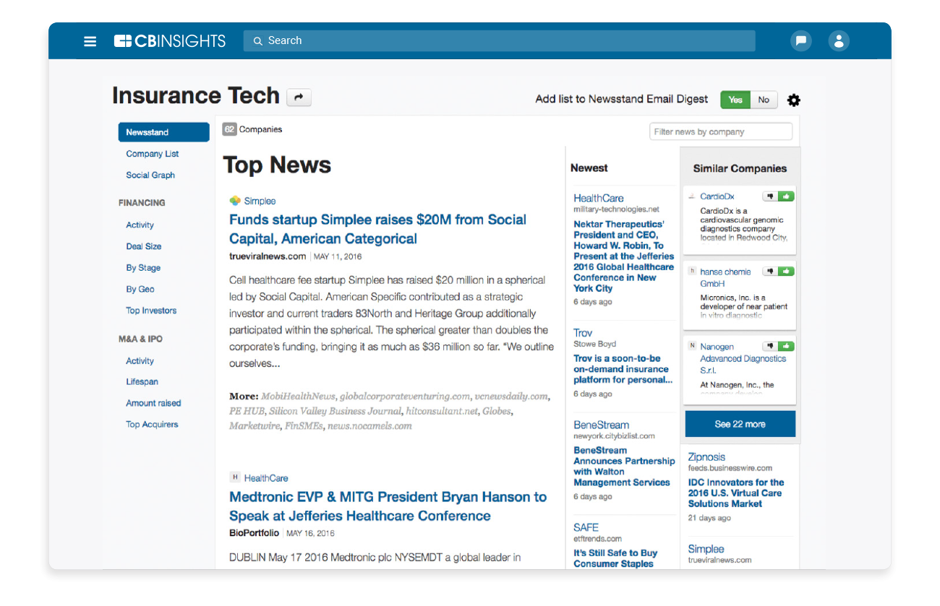Open Social Graph in sidebar

[150, 175]
